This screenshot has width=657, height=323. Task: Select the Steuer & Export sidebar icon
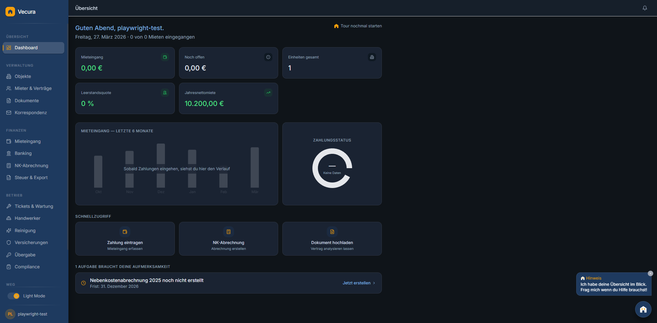click(x=8, y=177)
